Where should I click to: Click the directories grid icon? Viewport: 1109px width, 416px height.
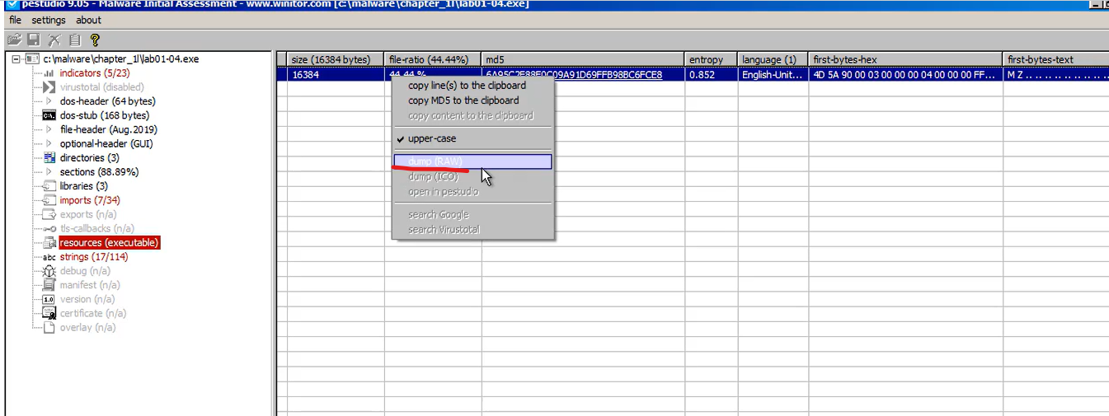(x=49, y=157)
